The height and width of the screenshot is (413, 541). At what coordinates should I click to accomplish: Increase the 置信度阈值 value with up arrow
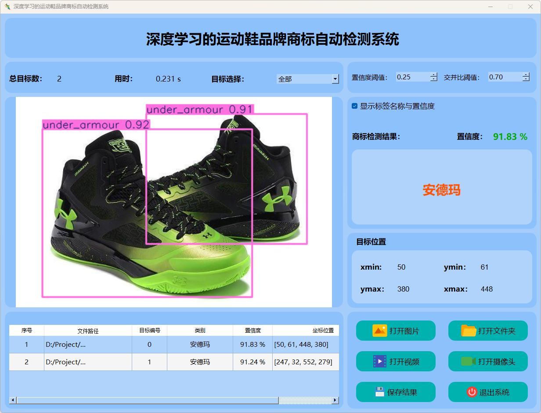point(434,75)
